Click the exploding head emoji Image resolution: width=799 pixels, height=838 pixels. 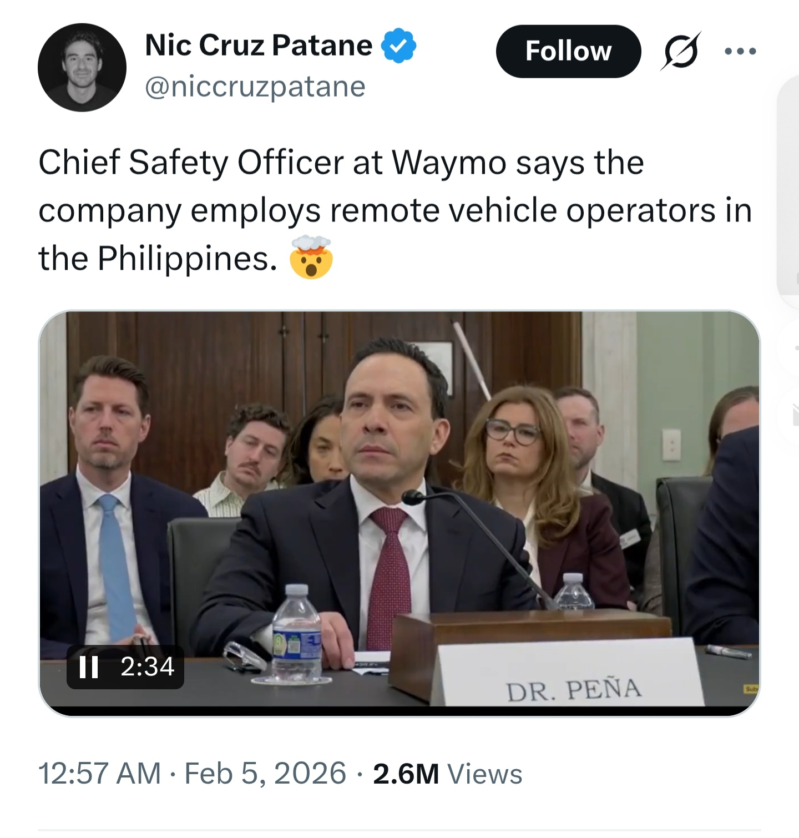[x=311, y=257]
